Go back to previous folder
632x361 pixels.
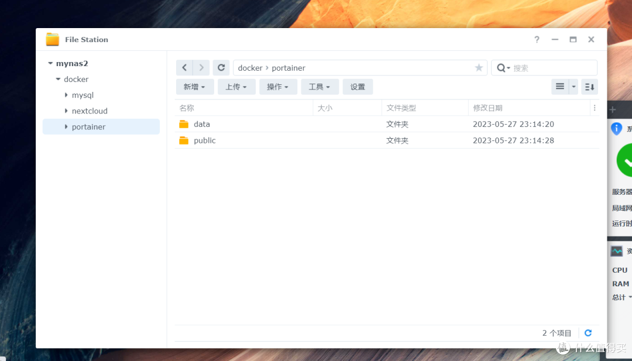tap(184, 68)
